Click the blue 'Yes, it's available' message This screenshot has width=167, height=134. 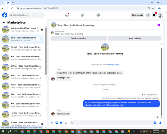[121, 104]
